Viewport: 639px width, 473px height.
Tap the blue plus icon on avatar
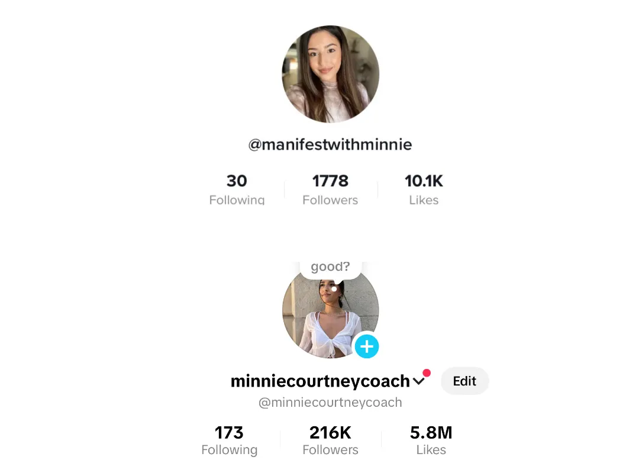[367, 346]
